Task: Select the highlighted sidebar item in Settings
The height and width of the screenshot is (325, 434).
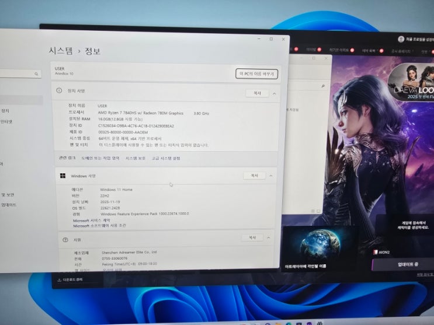Action: click(21, 100)
